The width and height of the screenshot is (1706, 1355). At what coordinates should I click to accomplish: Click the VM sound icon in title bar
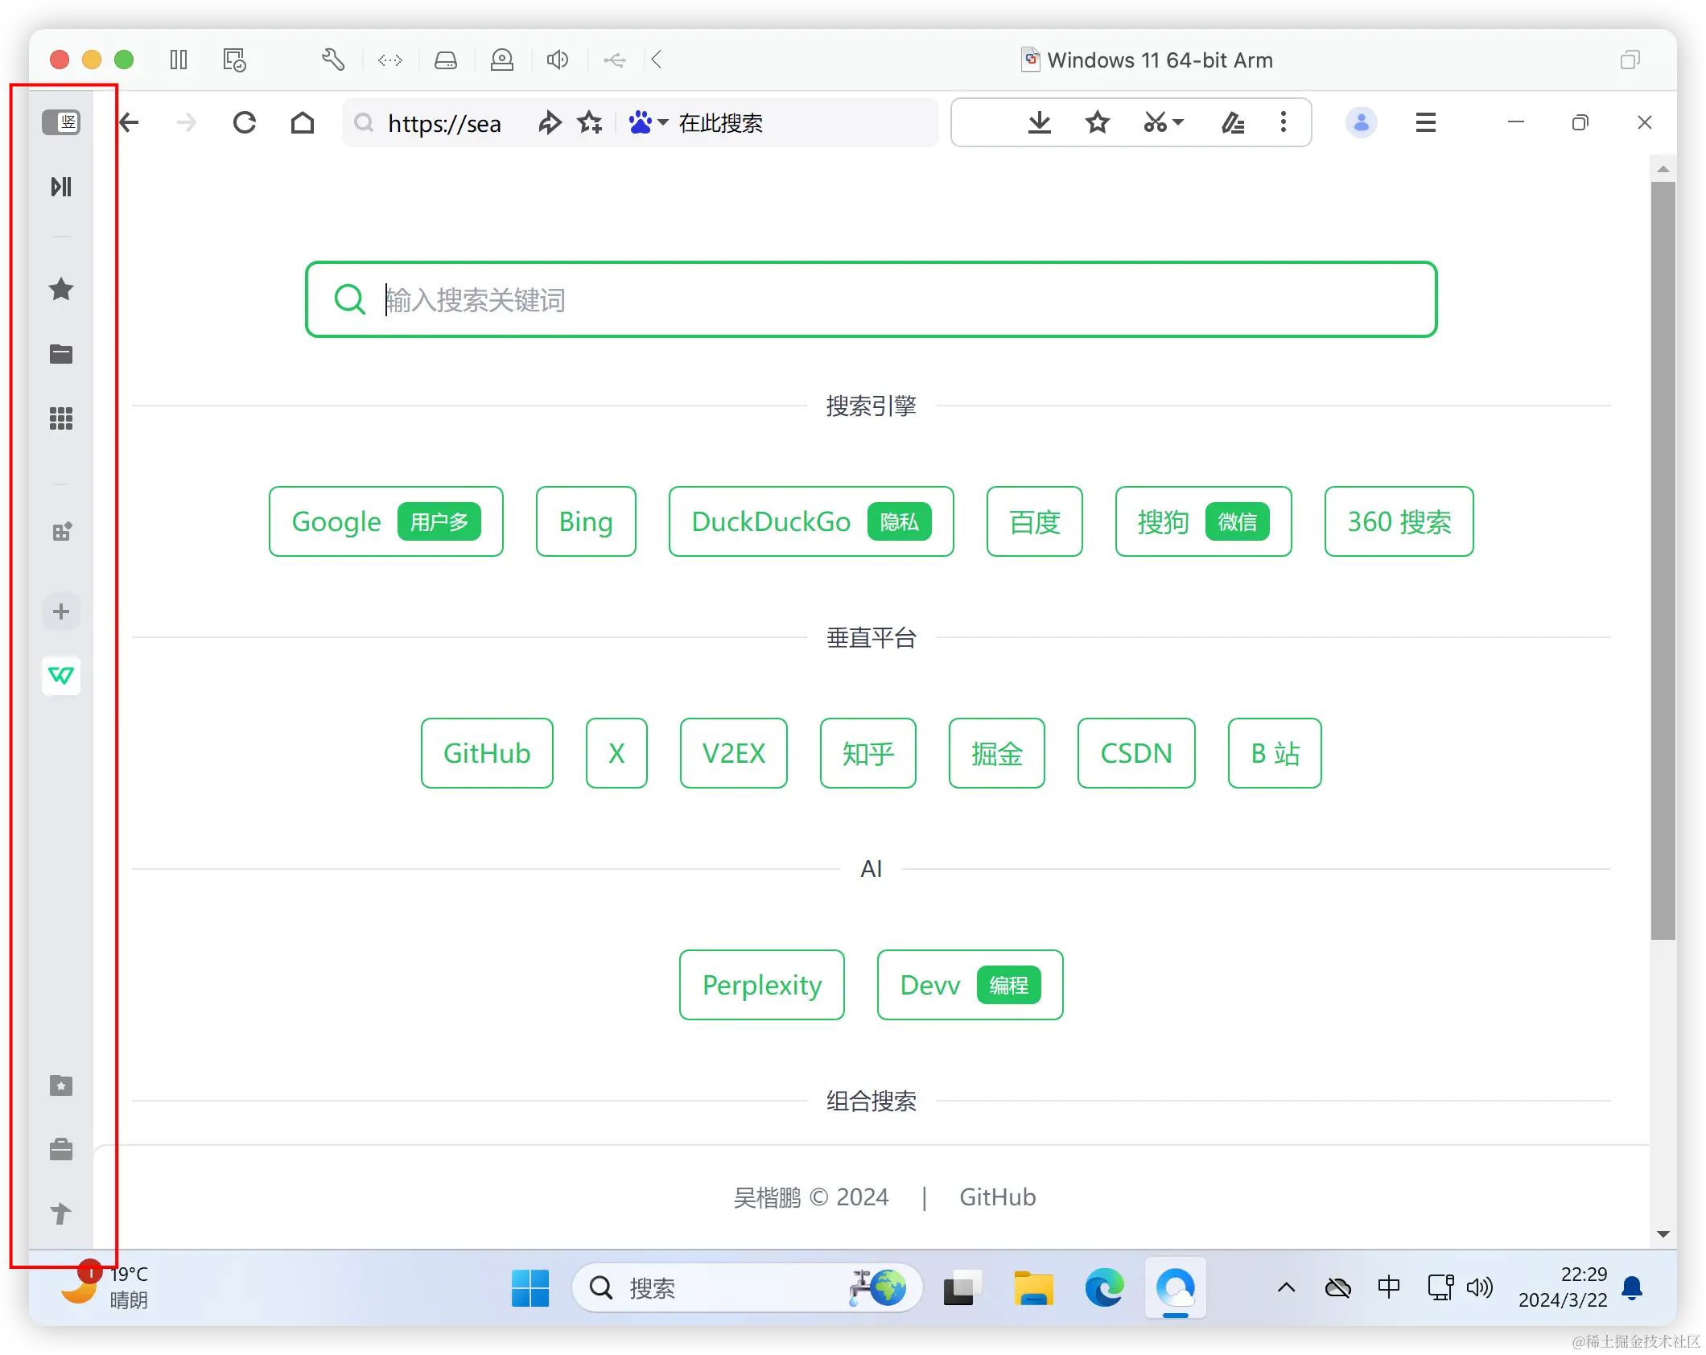tap(558, 60)
